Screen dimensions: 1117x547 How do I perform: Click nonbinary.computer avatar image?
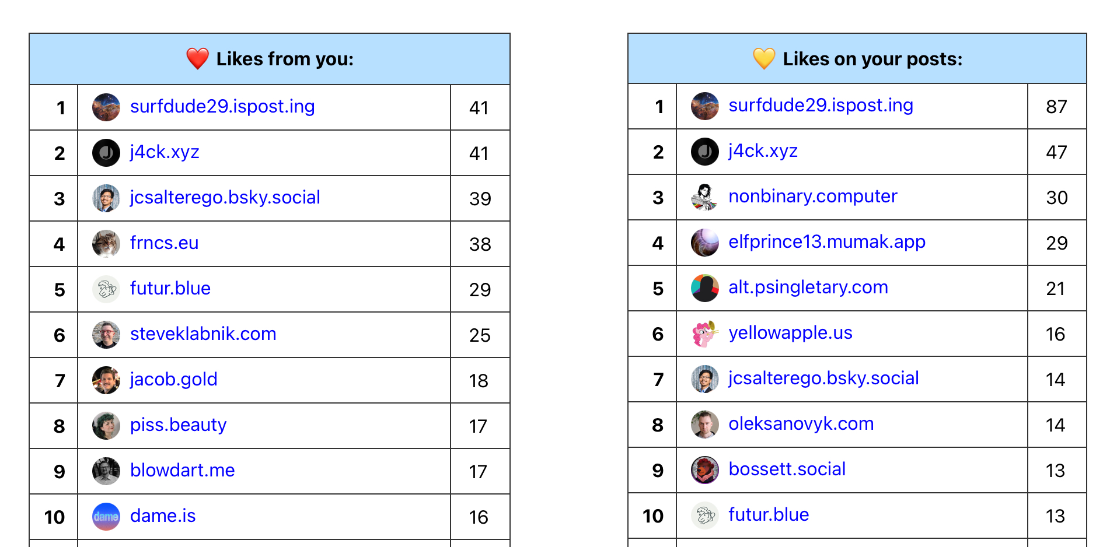coord(704,197)
